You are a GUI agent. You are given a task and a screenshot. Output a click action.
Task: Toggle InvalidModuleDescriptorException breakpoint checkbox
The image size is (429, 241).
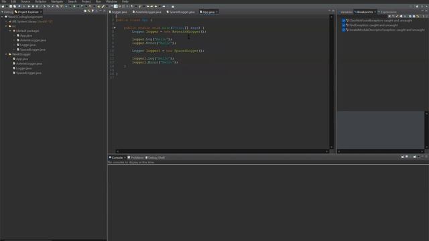pyautogui.click(x=344, y=29)
